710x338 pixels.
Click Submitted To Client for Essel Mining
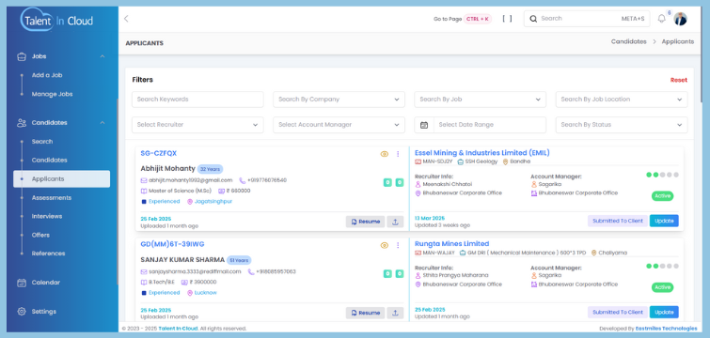(x=618, y=221)
